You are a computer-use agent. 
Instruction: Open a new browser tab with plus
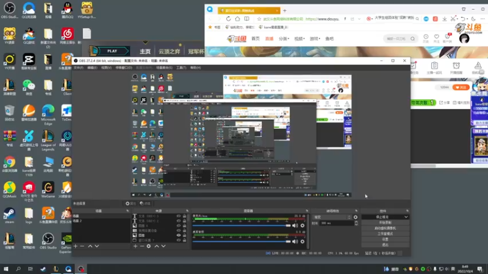(284, 10)
